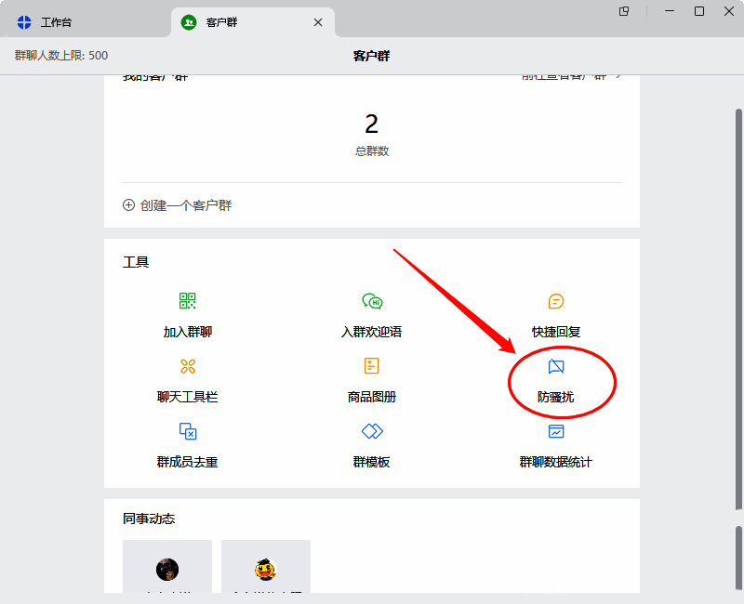Open the 商品图册 product album tool
The height and width of the screenshot is (604, 744).
(371, 380)
